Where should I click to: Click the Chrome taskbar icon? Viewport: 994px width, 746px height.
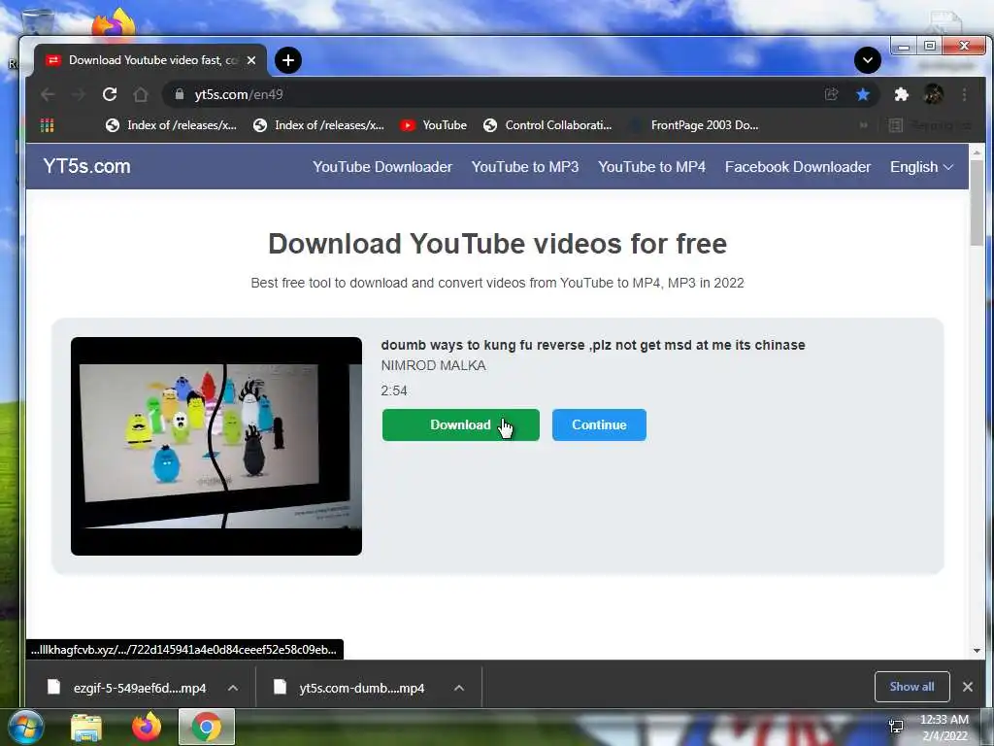(206, 727)
